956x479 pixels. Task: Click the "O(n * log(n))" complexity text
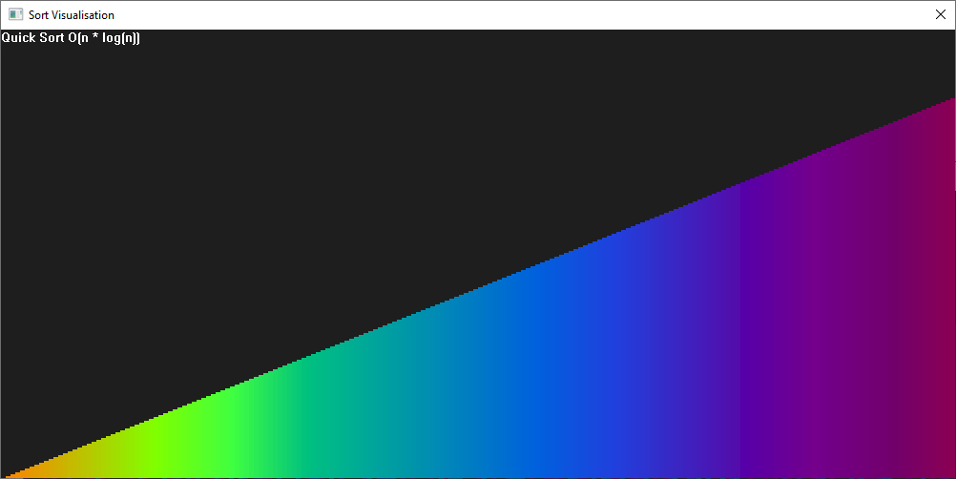105,38
